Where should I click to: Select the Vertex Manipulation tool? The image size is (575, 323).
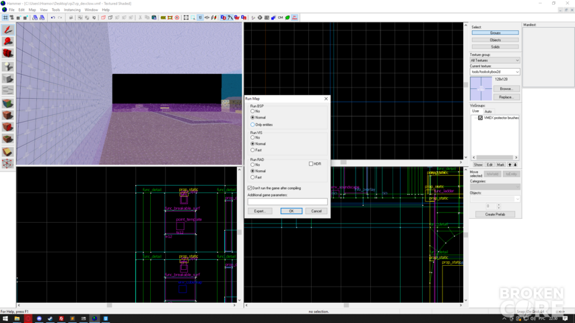pyautogui.click(x=7, y=164)
